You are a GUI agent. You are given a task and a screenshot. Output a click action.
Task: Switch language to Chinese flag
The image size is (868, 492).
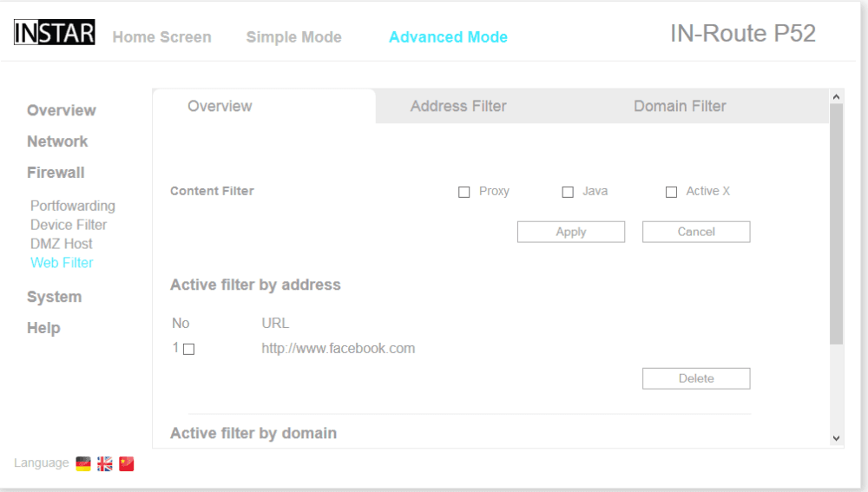(127, 464)
